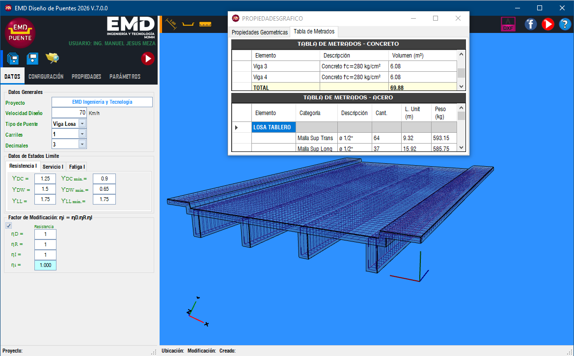Click the single floppy disk save icon
The image size is (574, 356).
(32, 59)
